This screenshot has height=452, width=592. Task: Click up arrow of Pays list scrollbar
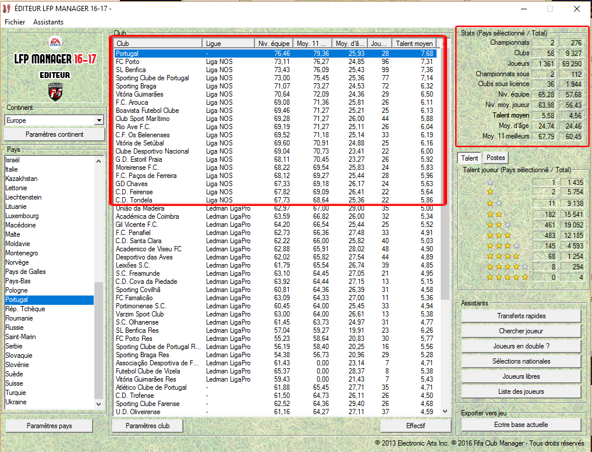click(98, 161)
